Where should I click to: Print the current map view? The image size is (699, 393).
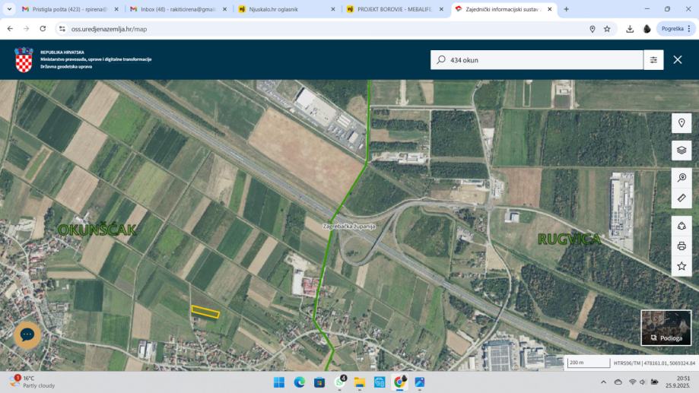pos(682,246)
